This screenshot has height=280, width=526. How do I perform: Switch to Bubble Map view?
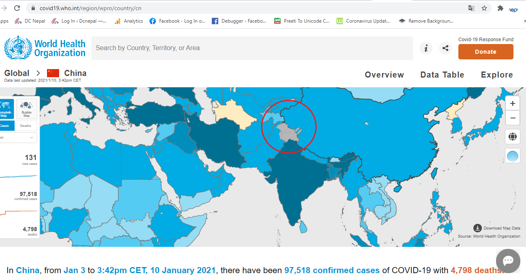[27, 109]
